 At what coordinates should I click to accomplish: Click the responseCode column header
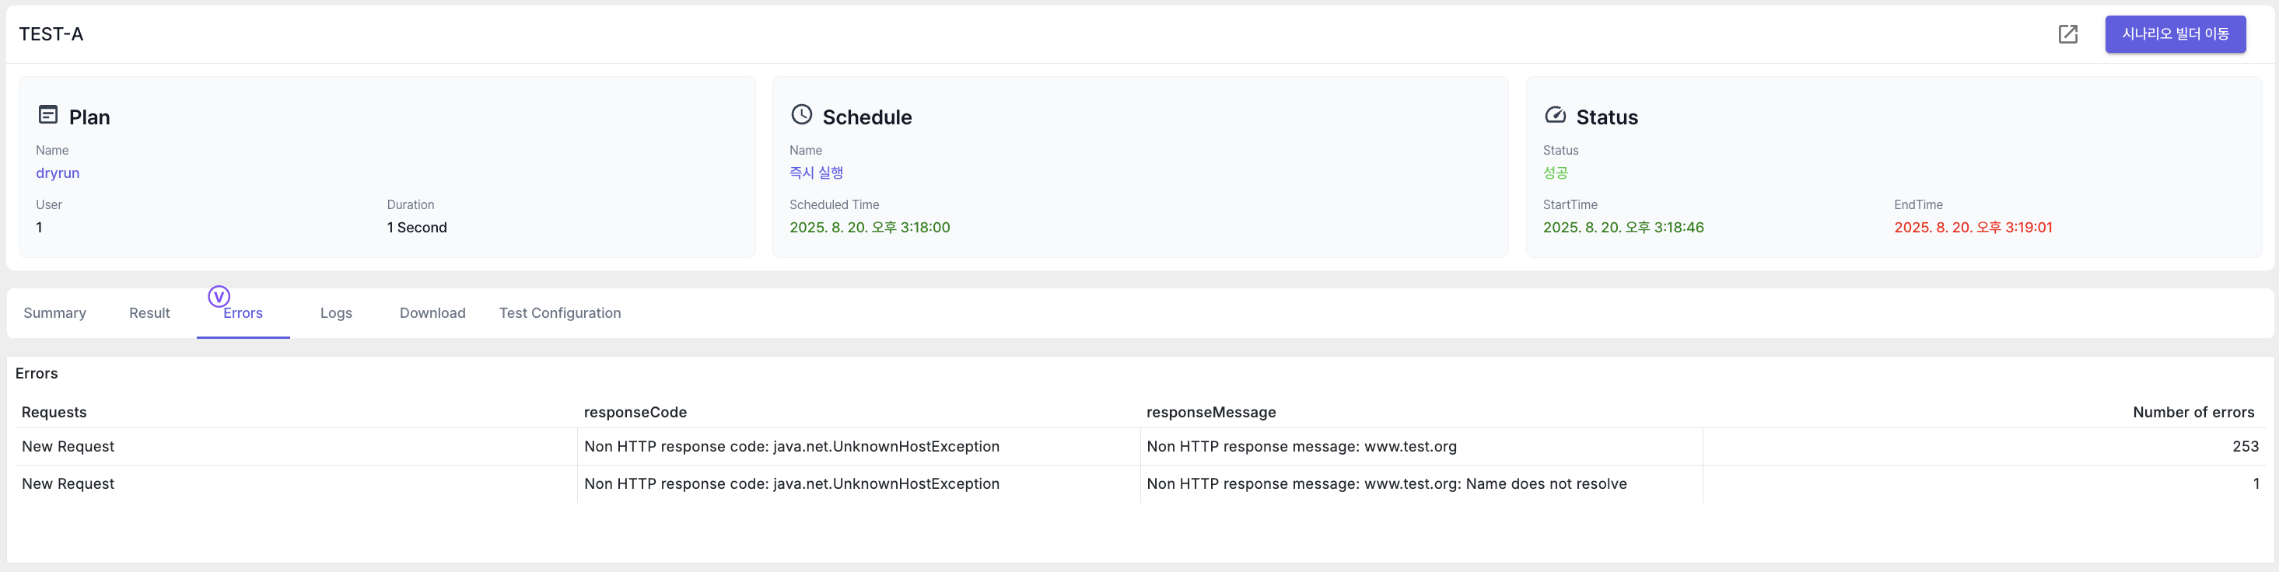point(635,412)
